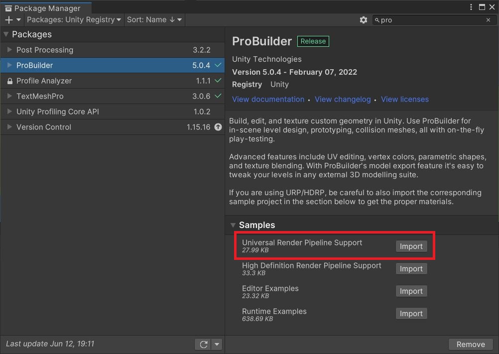The height and width of the screenshot is (354, 499).
Task: Click the refresh packages icon
Action: coord(203,344)
